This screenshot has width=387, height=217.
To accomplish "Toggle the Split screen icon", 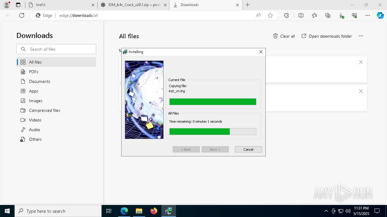I will [301, 15].
